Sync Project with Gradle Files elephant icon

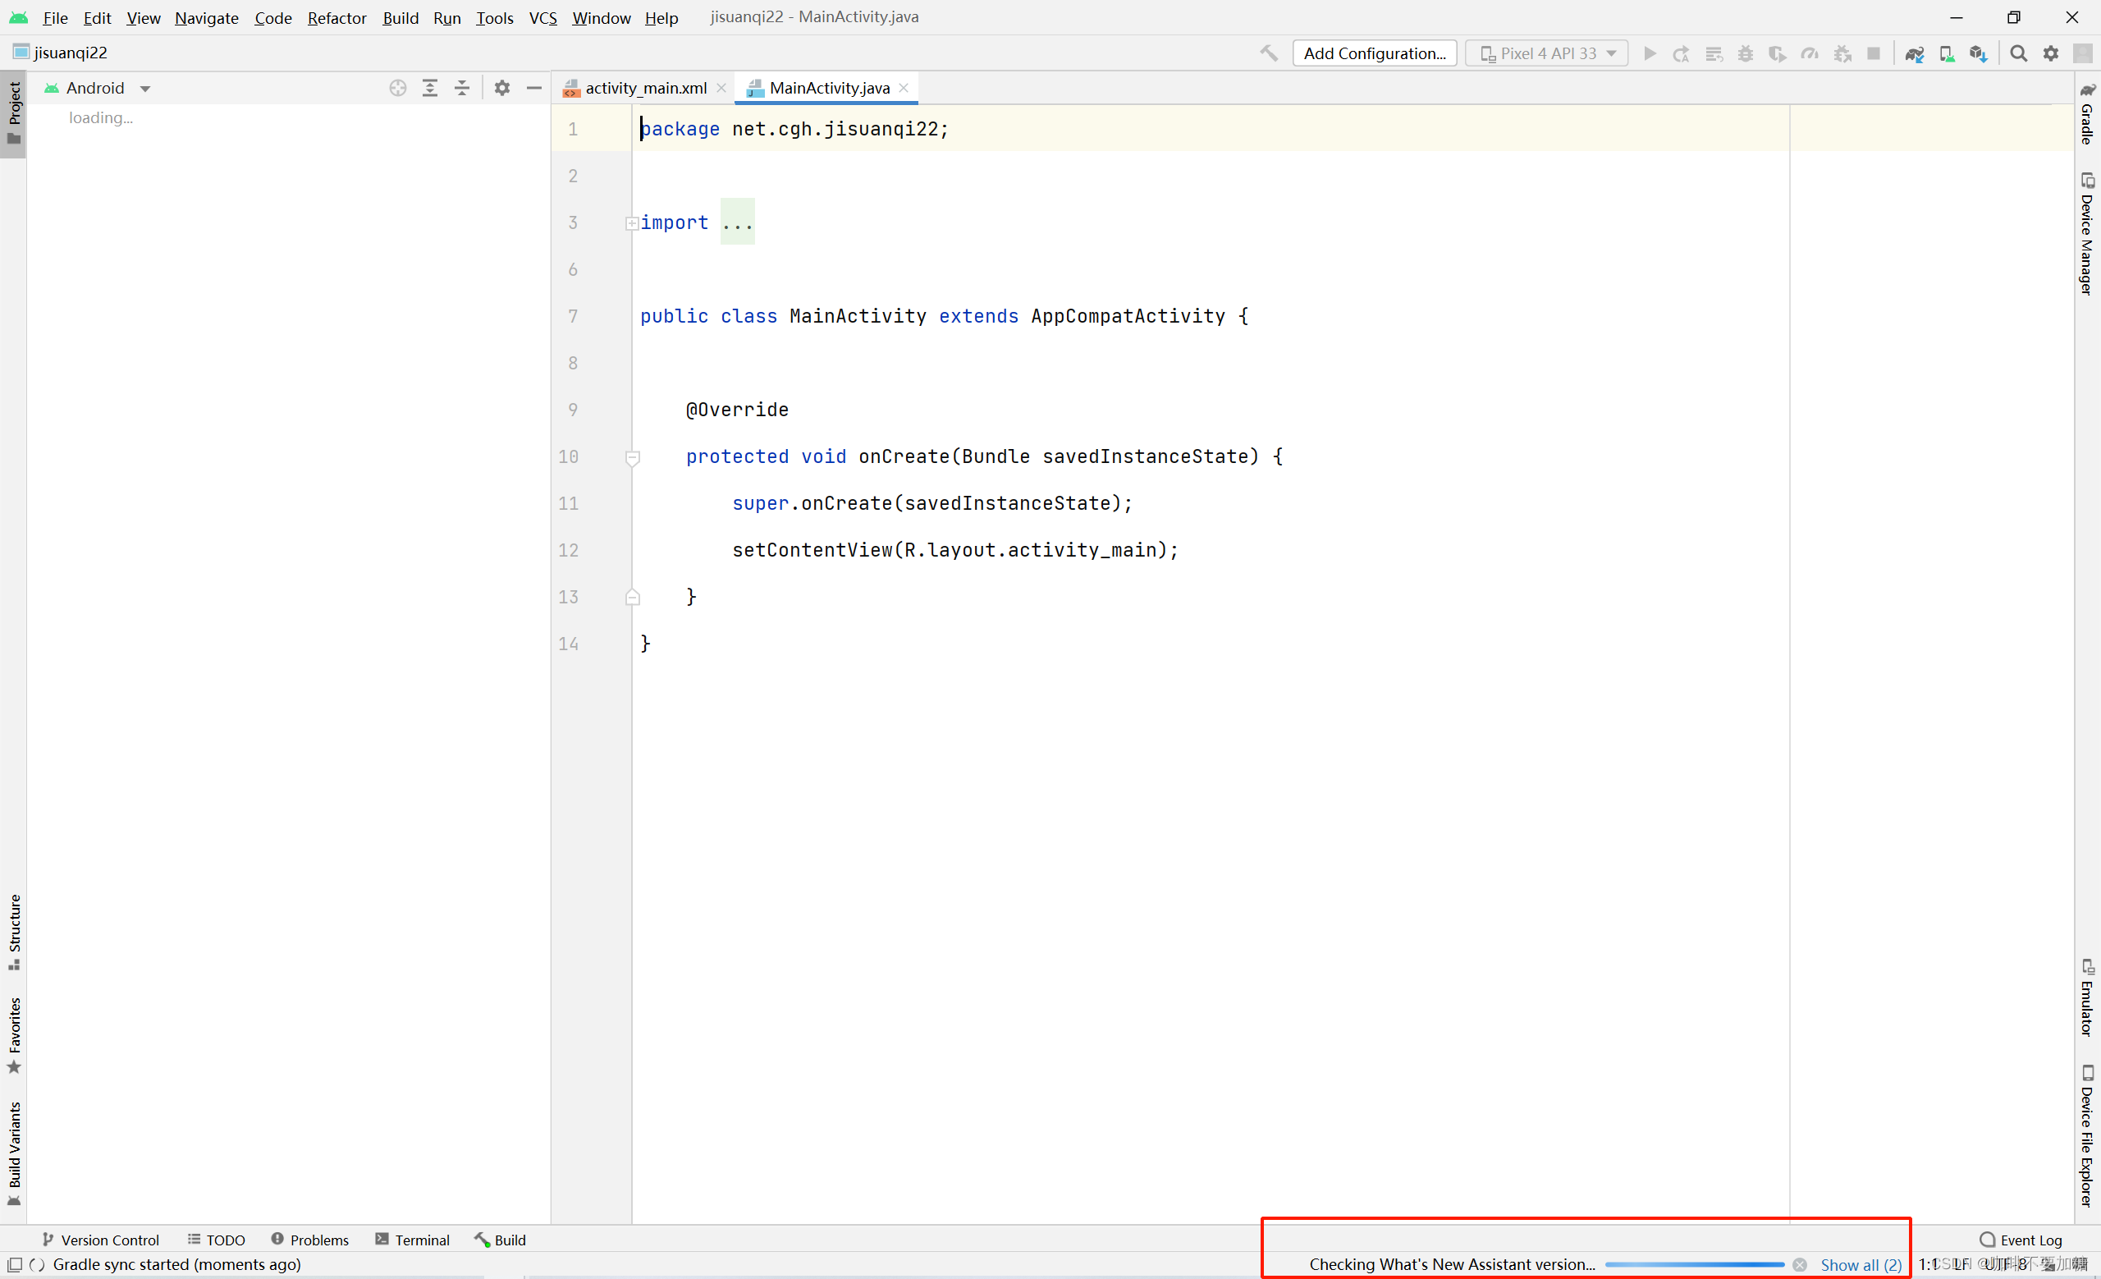click(1914, 53)
